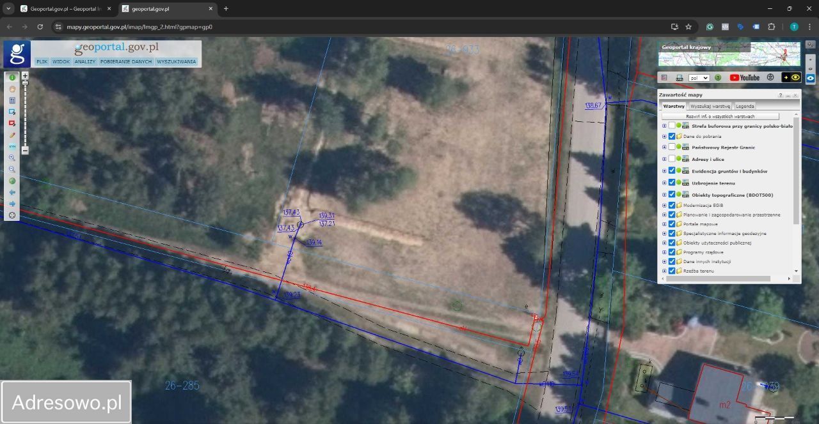Image resolution: width=819 pixels, height=424 pixels.
Task: Open a new browser tab
Action: click(x=226, y=9)
